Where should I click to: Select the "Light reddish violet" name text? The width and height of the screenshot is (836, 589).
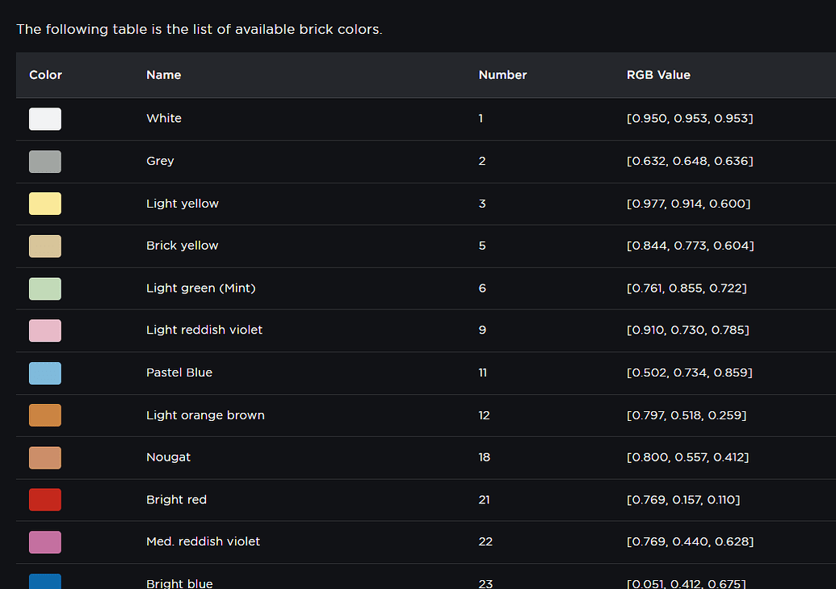coord(204,330)
